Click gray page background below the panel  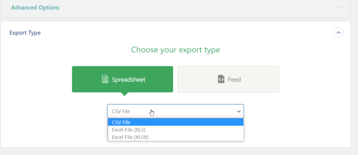tap(176, 152)
